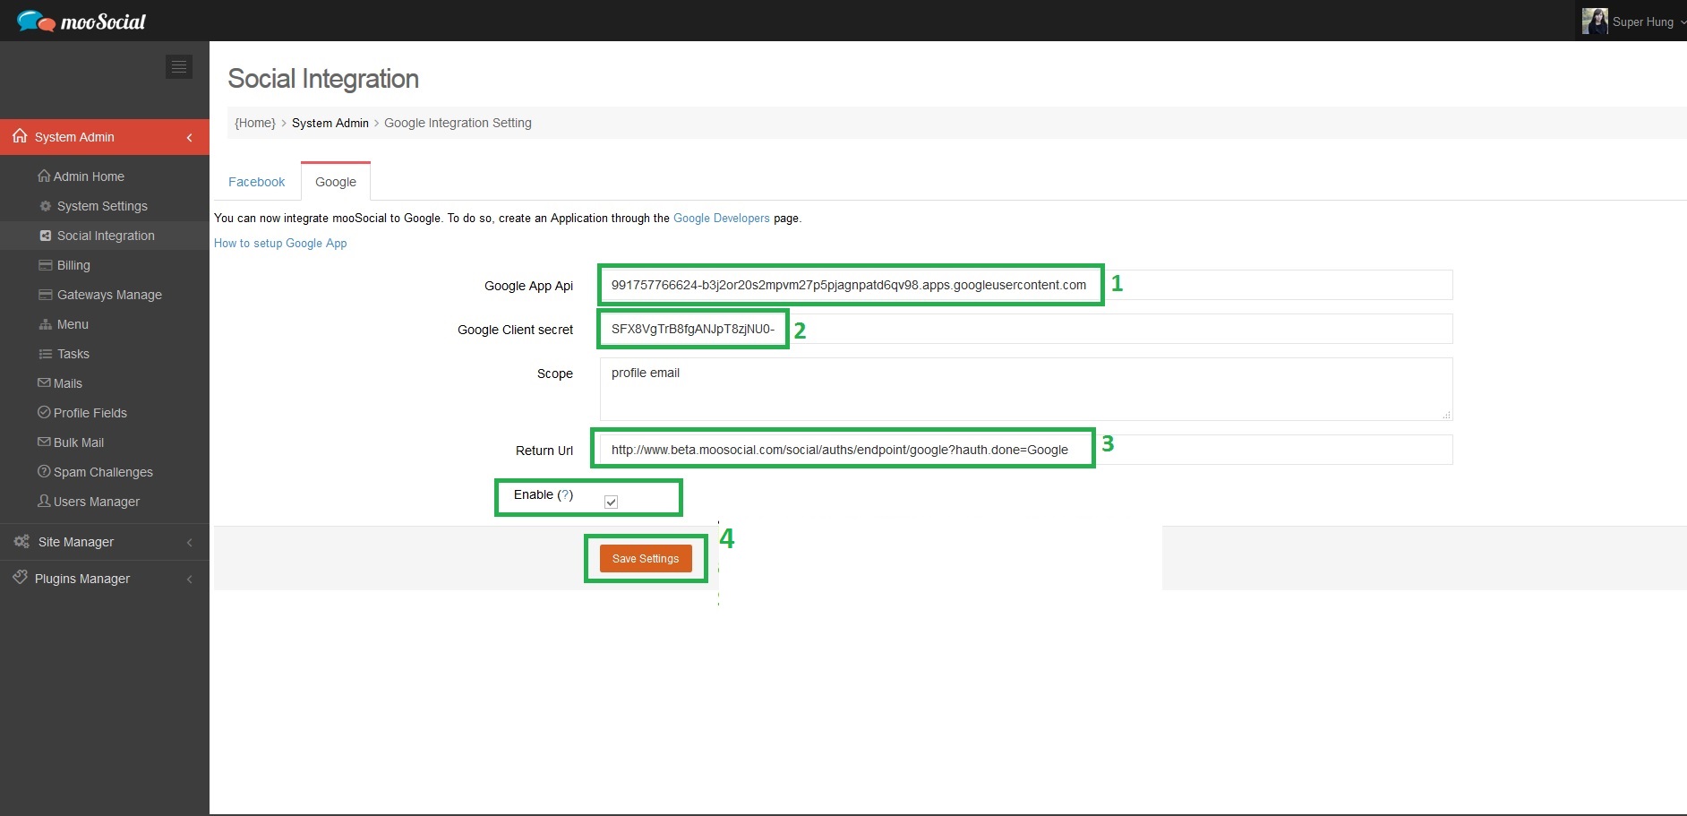The height and width of the screenshot is (816, 1687).
Task: Click the Tasks list icon
Action: tap(46, 354)
